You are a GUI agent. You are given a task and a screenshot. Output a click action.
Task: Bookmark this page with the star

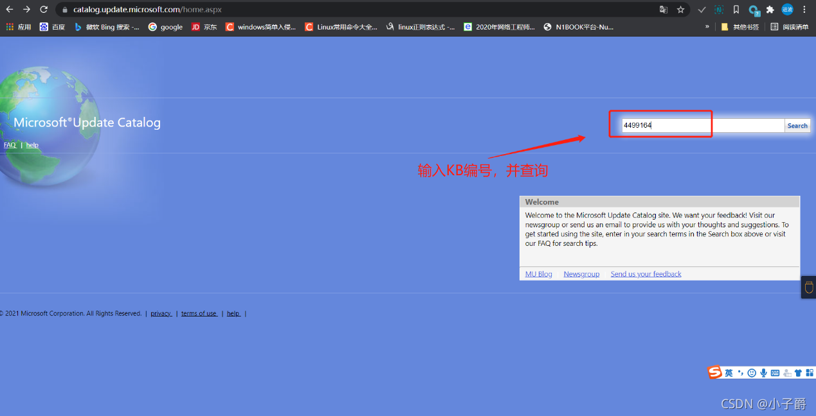click(680, 10)
